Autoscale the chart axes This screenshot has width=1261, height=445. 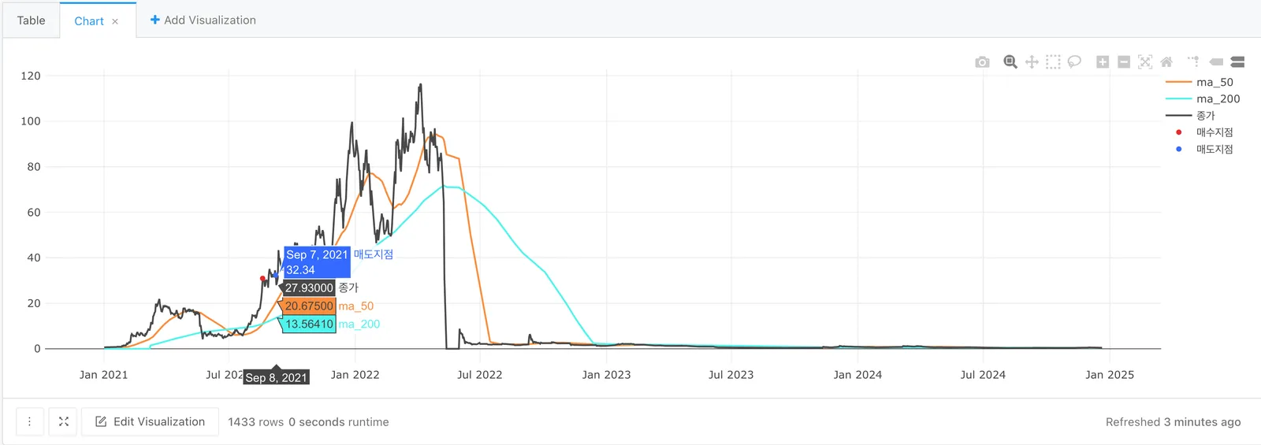point(1145,62)
